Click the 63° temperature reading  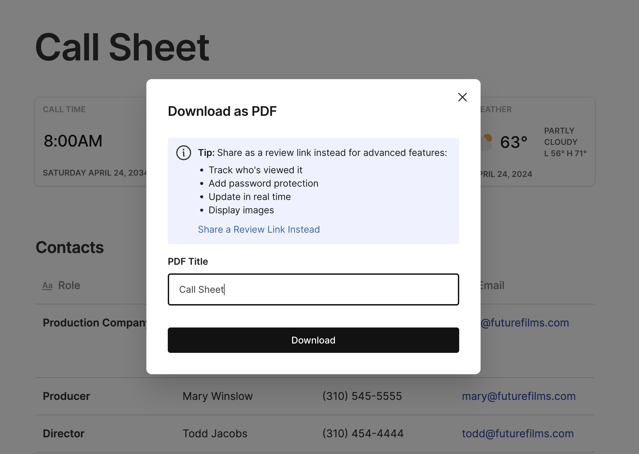click(x=513, y=142)
